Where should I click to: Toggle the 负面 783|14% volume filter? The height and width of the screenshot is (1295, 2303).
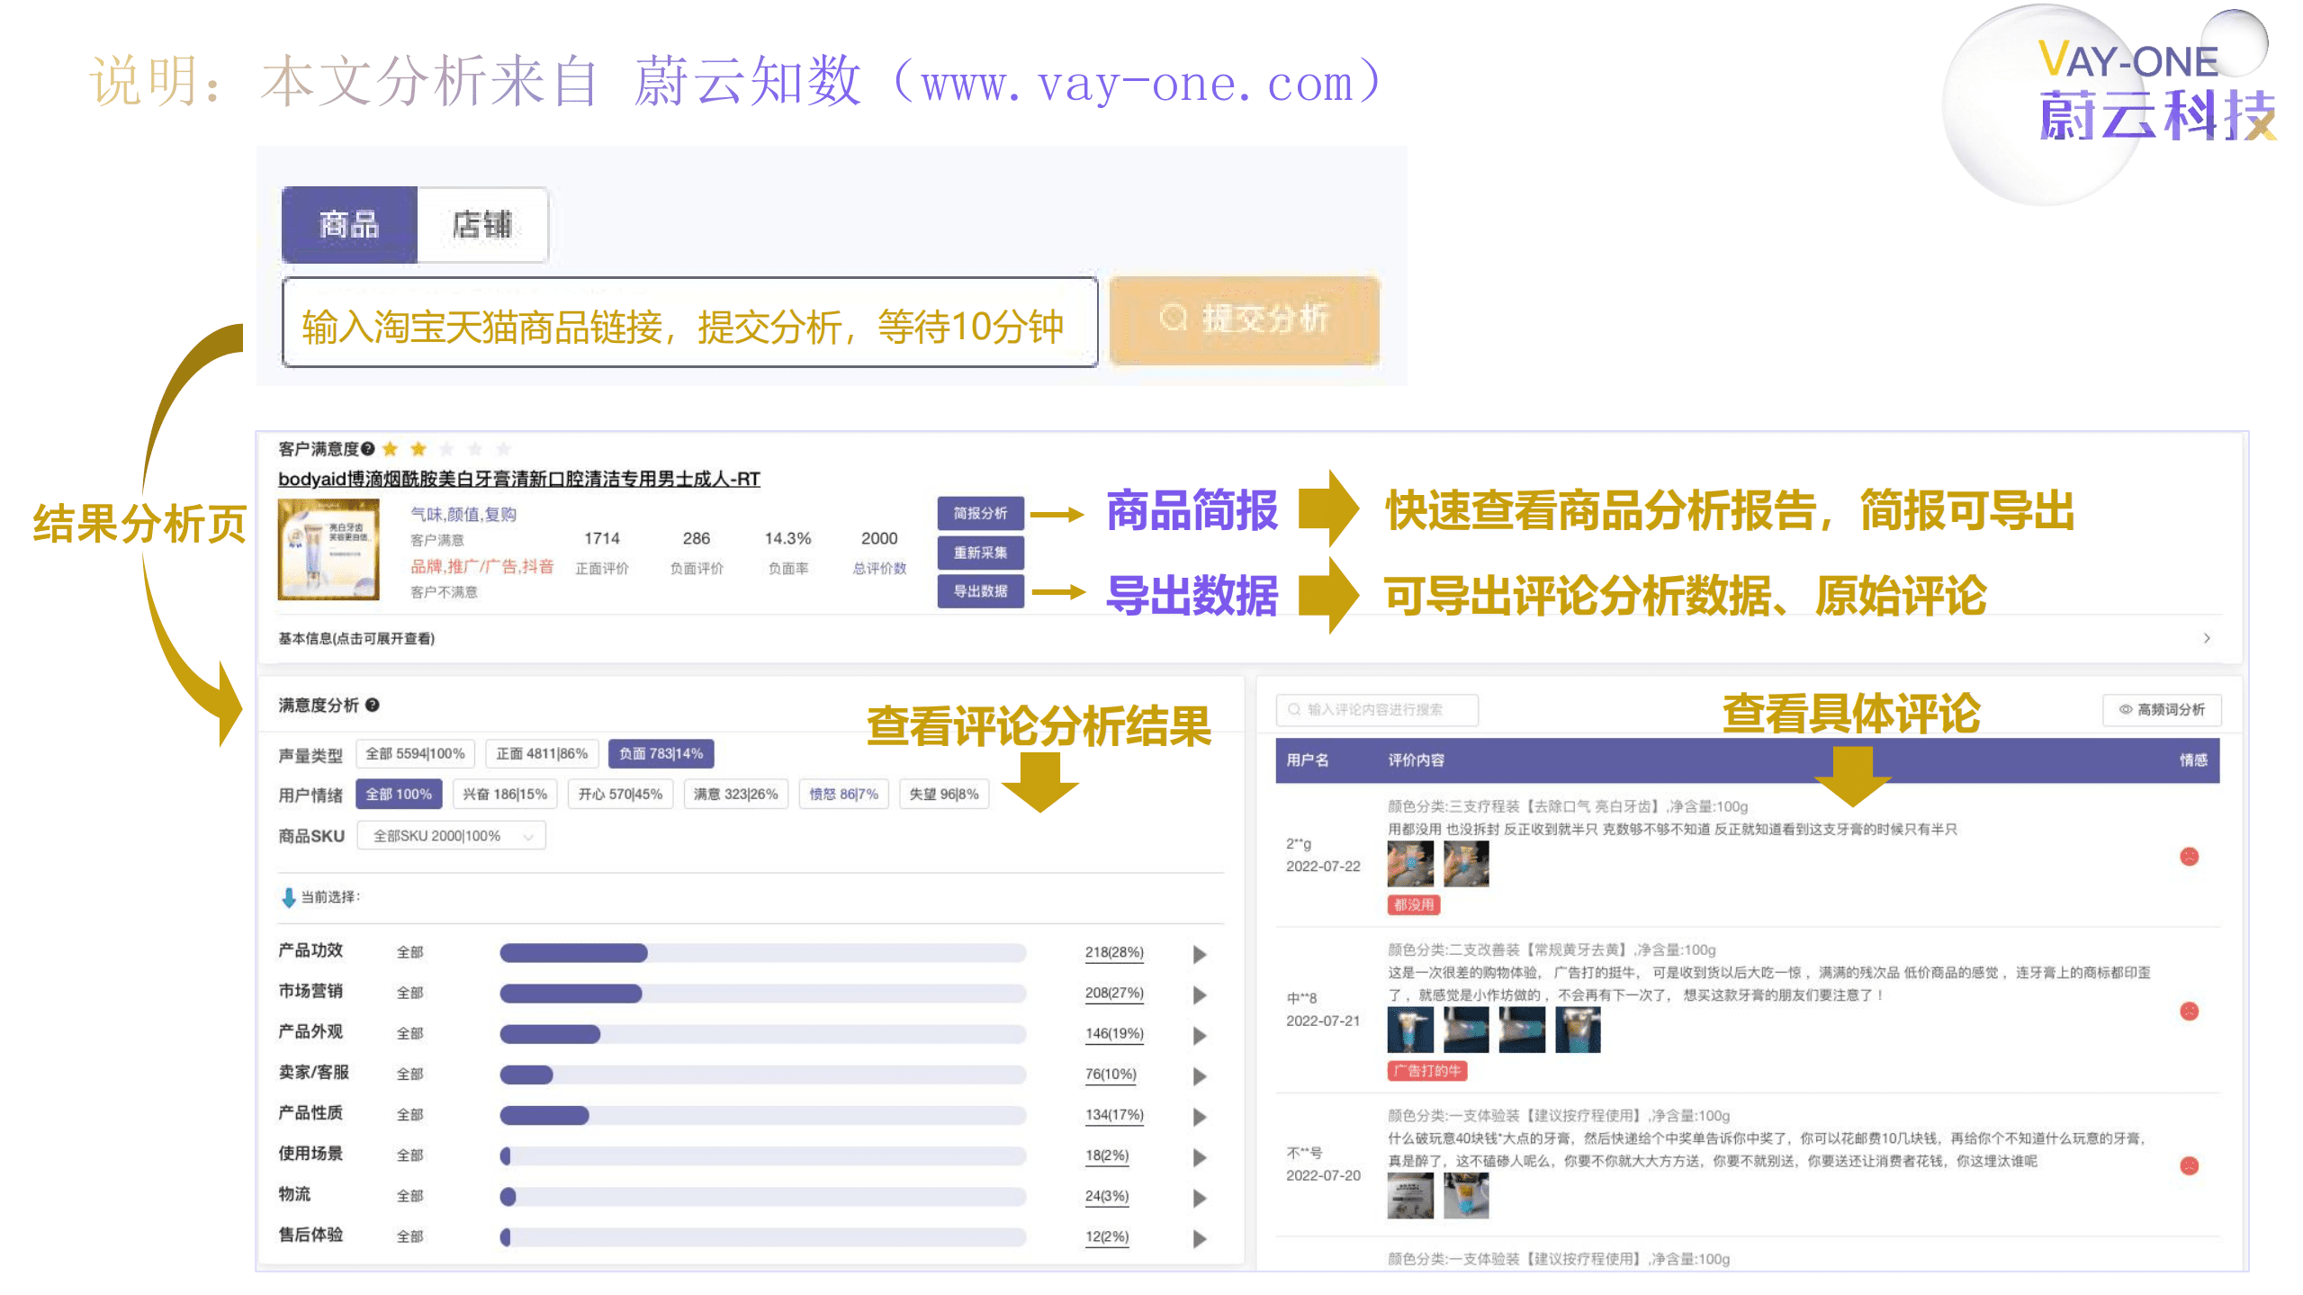[x=661, y=753]
